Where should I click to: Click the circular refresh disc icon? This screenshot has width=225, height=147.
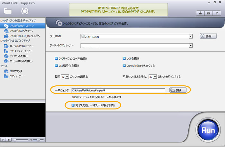tap(25, 11)
